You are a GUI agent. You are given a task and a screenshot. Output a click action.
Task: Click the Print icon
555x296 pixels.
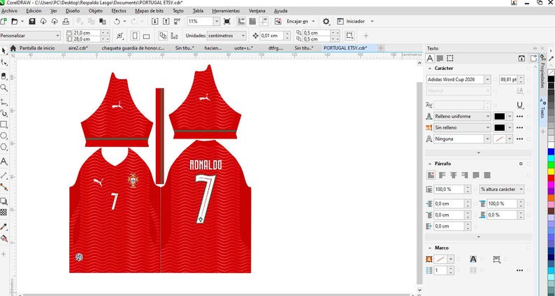[x=66, y=21]
